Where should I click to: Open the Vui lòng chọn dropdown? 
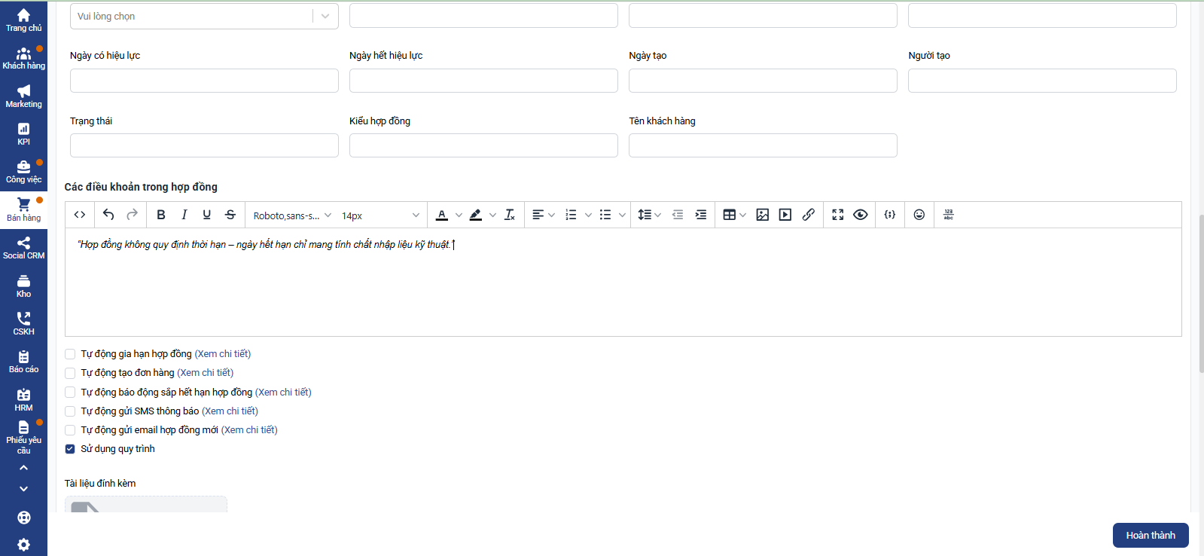click(203, 16)
